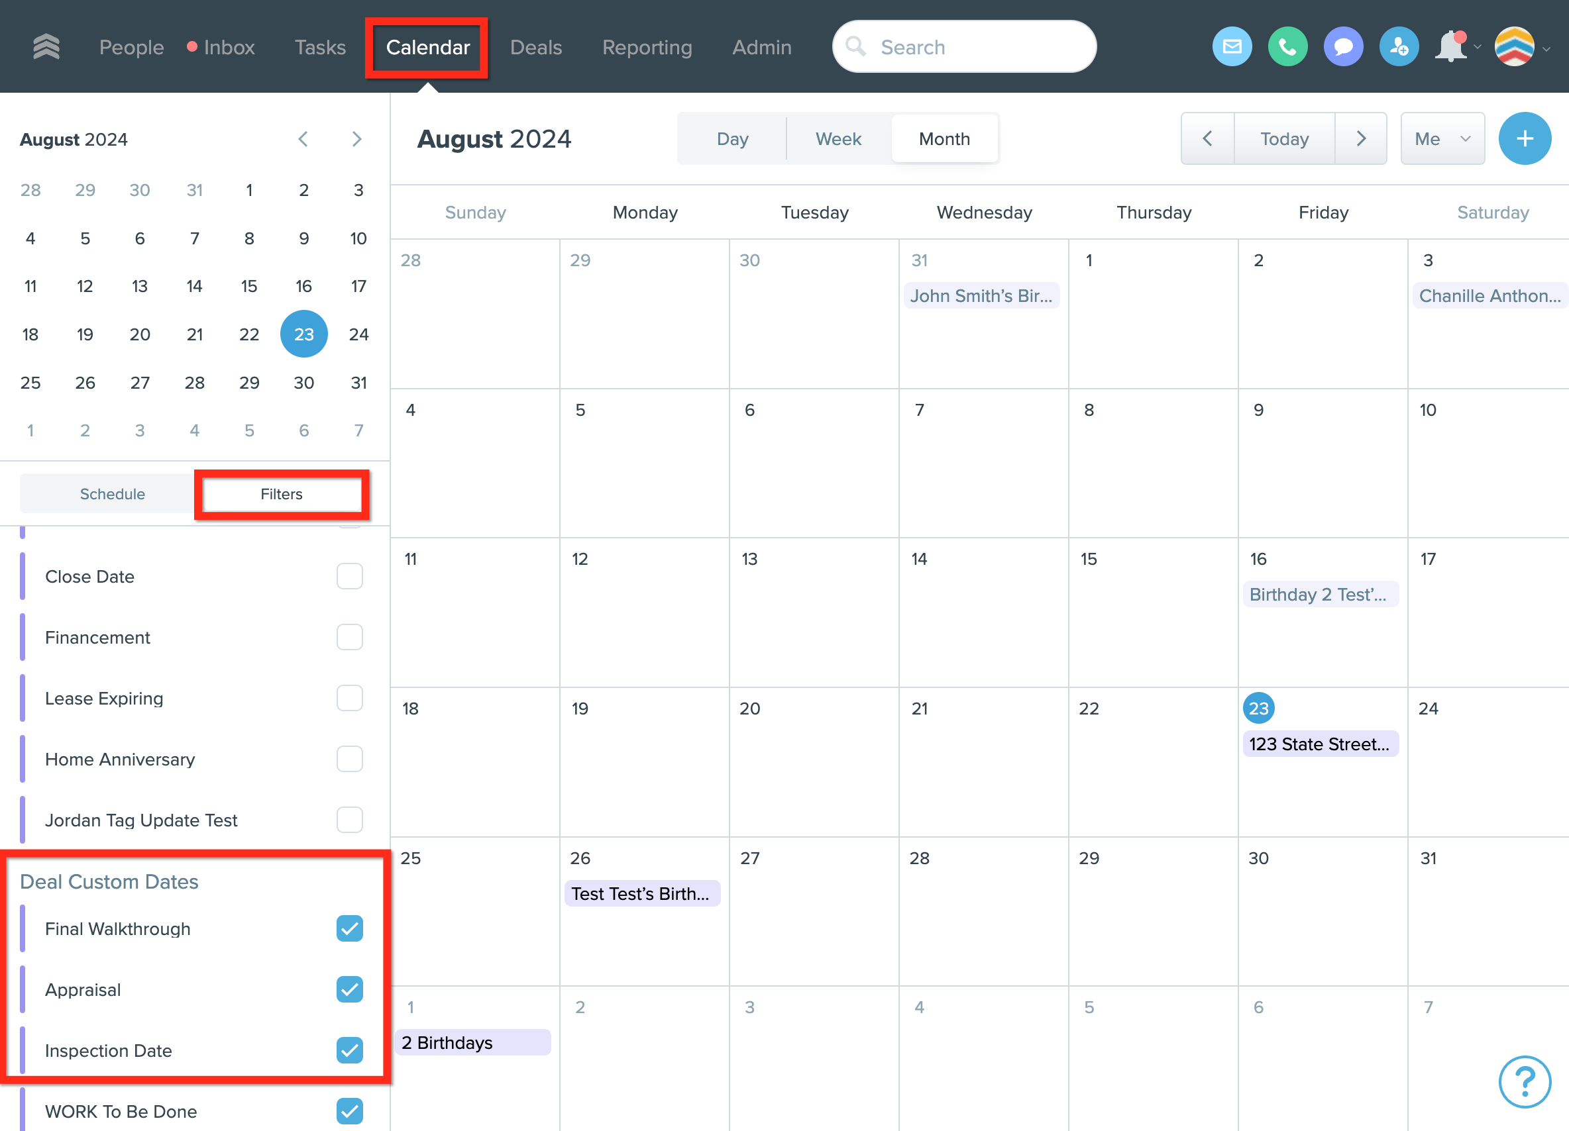
Task: Click the Search input field
Action: coord(963,47)
